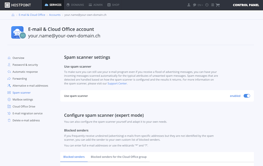
Task: Click your.name@your-own-domain.ch breadcrumb text
Action: click(x=85, y=15)
